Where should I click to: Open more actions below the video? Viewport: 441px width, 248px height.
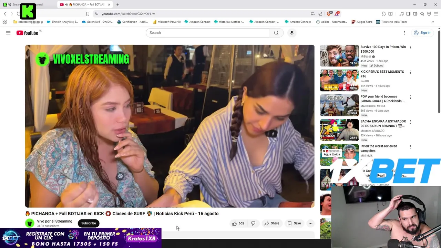310,223
